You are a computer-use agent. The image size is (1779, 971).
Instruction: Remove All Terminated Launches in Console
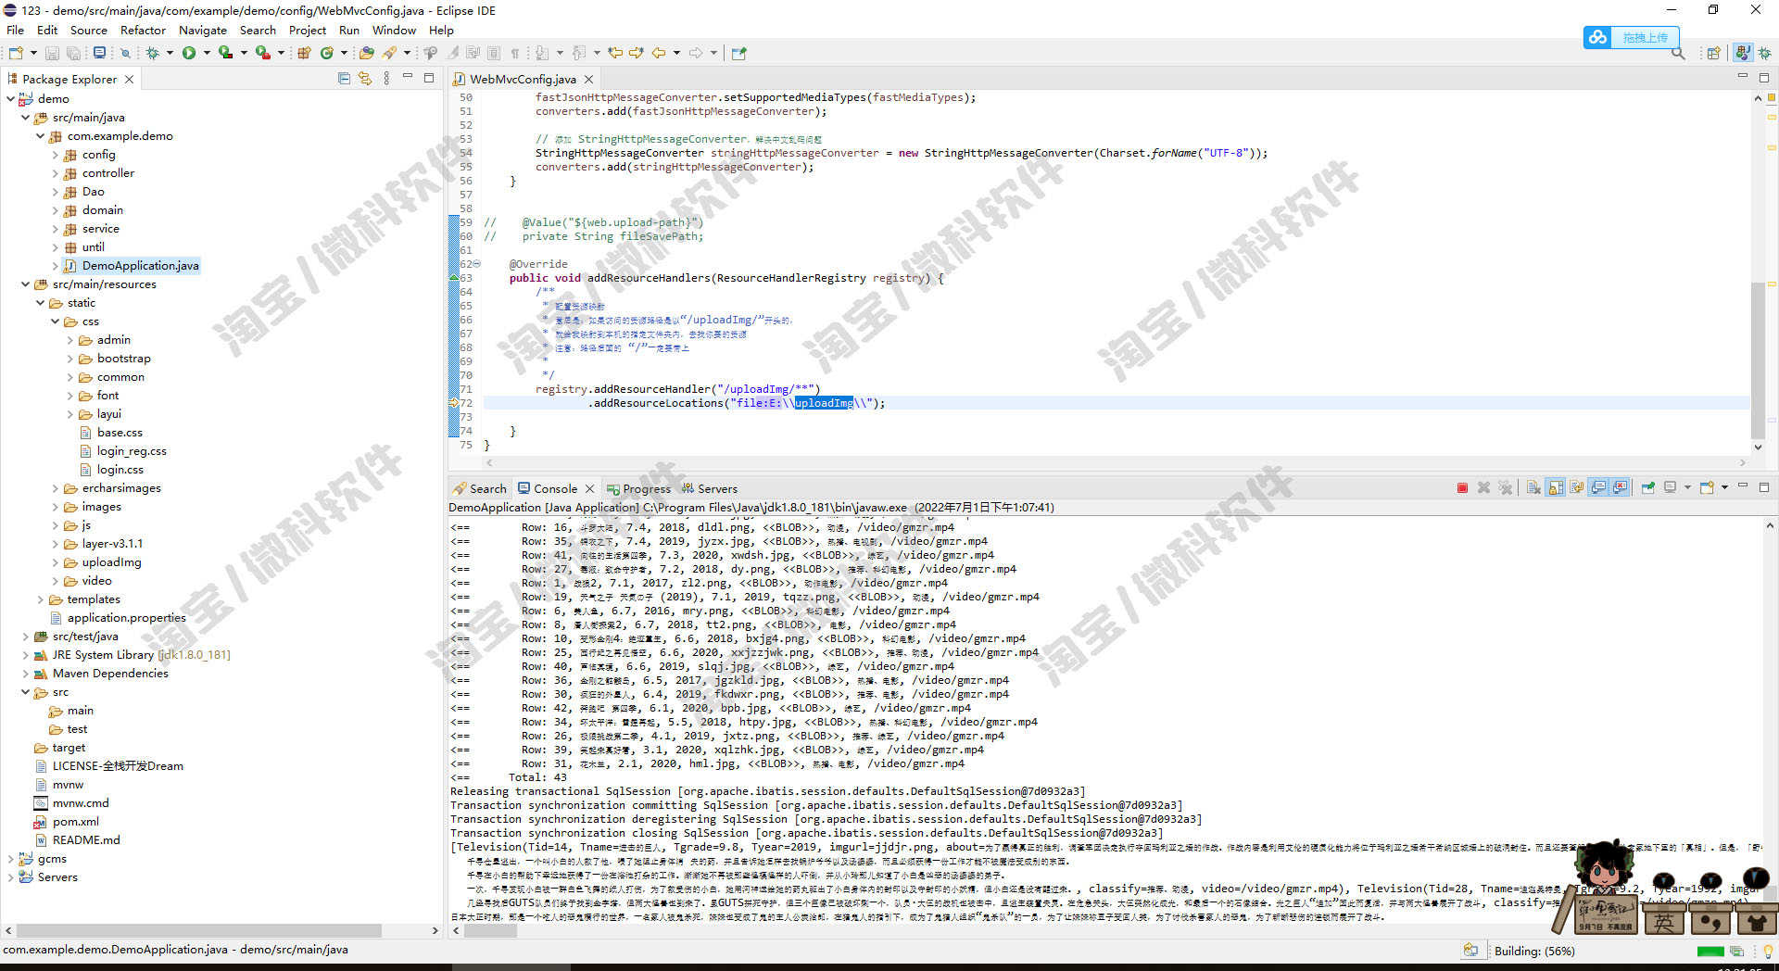click(1506, 487)
